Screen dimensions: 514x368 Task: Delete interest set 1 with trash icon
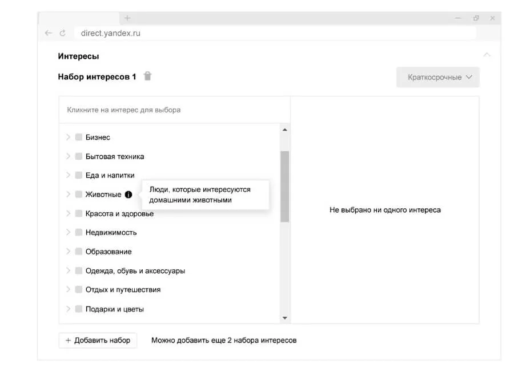147,76
